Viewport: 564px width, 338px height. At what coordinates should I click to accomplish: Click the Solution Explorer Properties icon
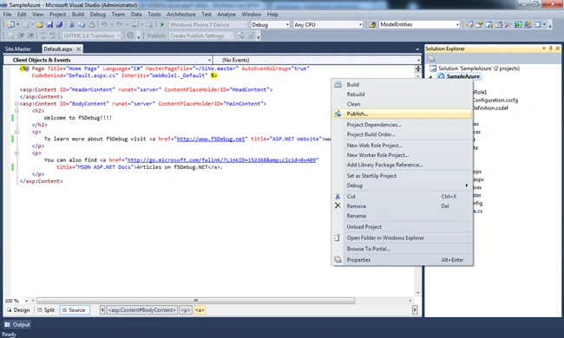431,58
